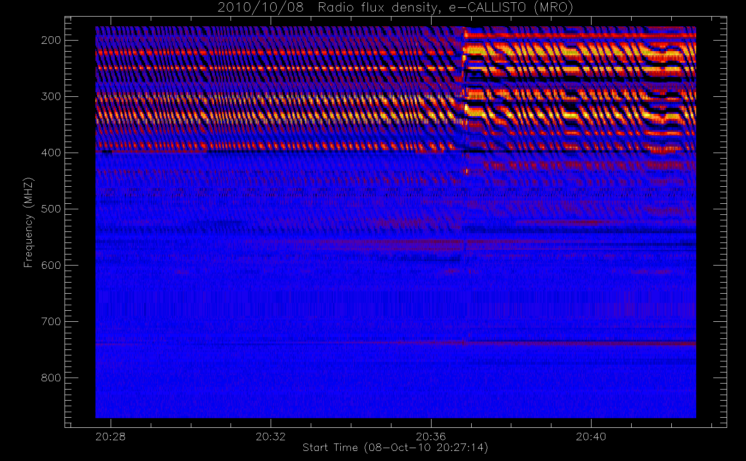This screenshot has height=461, width=746.
Task: Click the 800 frequency tick label
Action: tap(51, 378)
